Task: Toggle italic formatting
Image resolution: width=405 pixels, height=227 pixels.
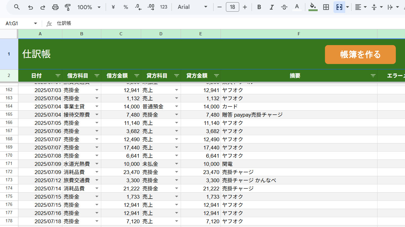Action: point(271,7)
